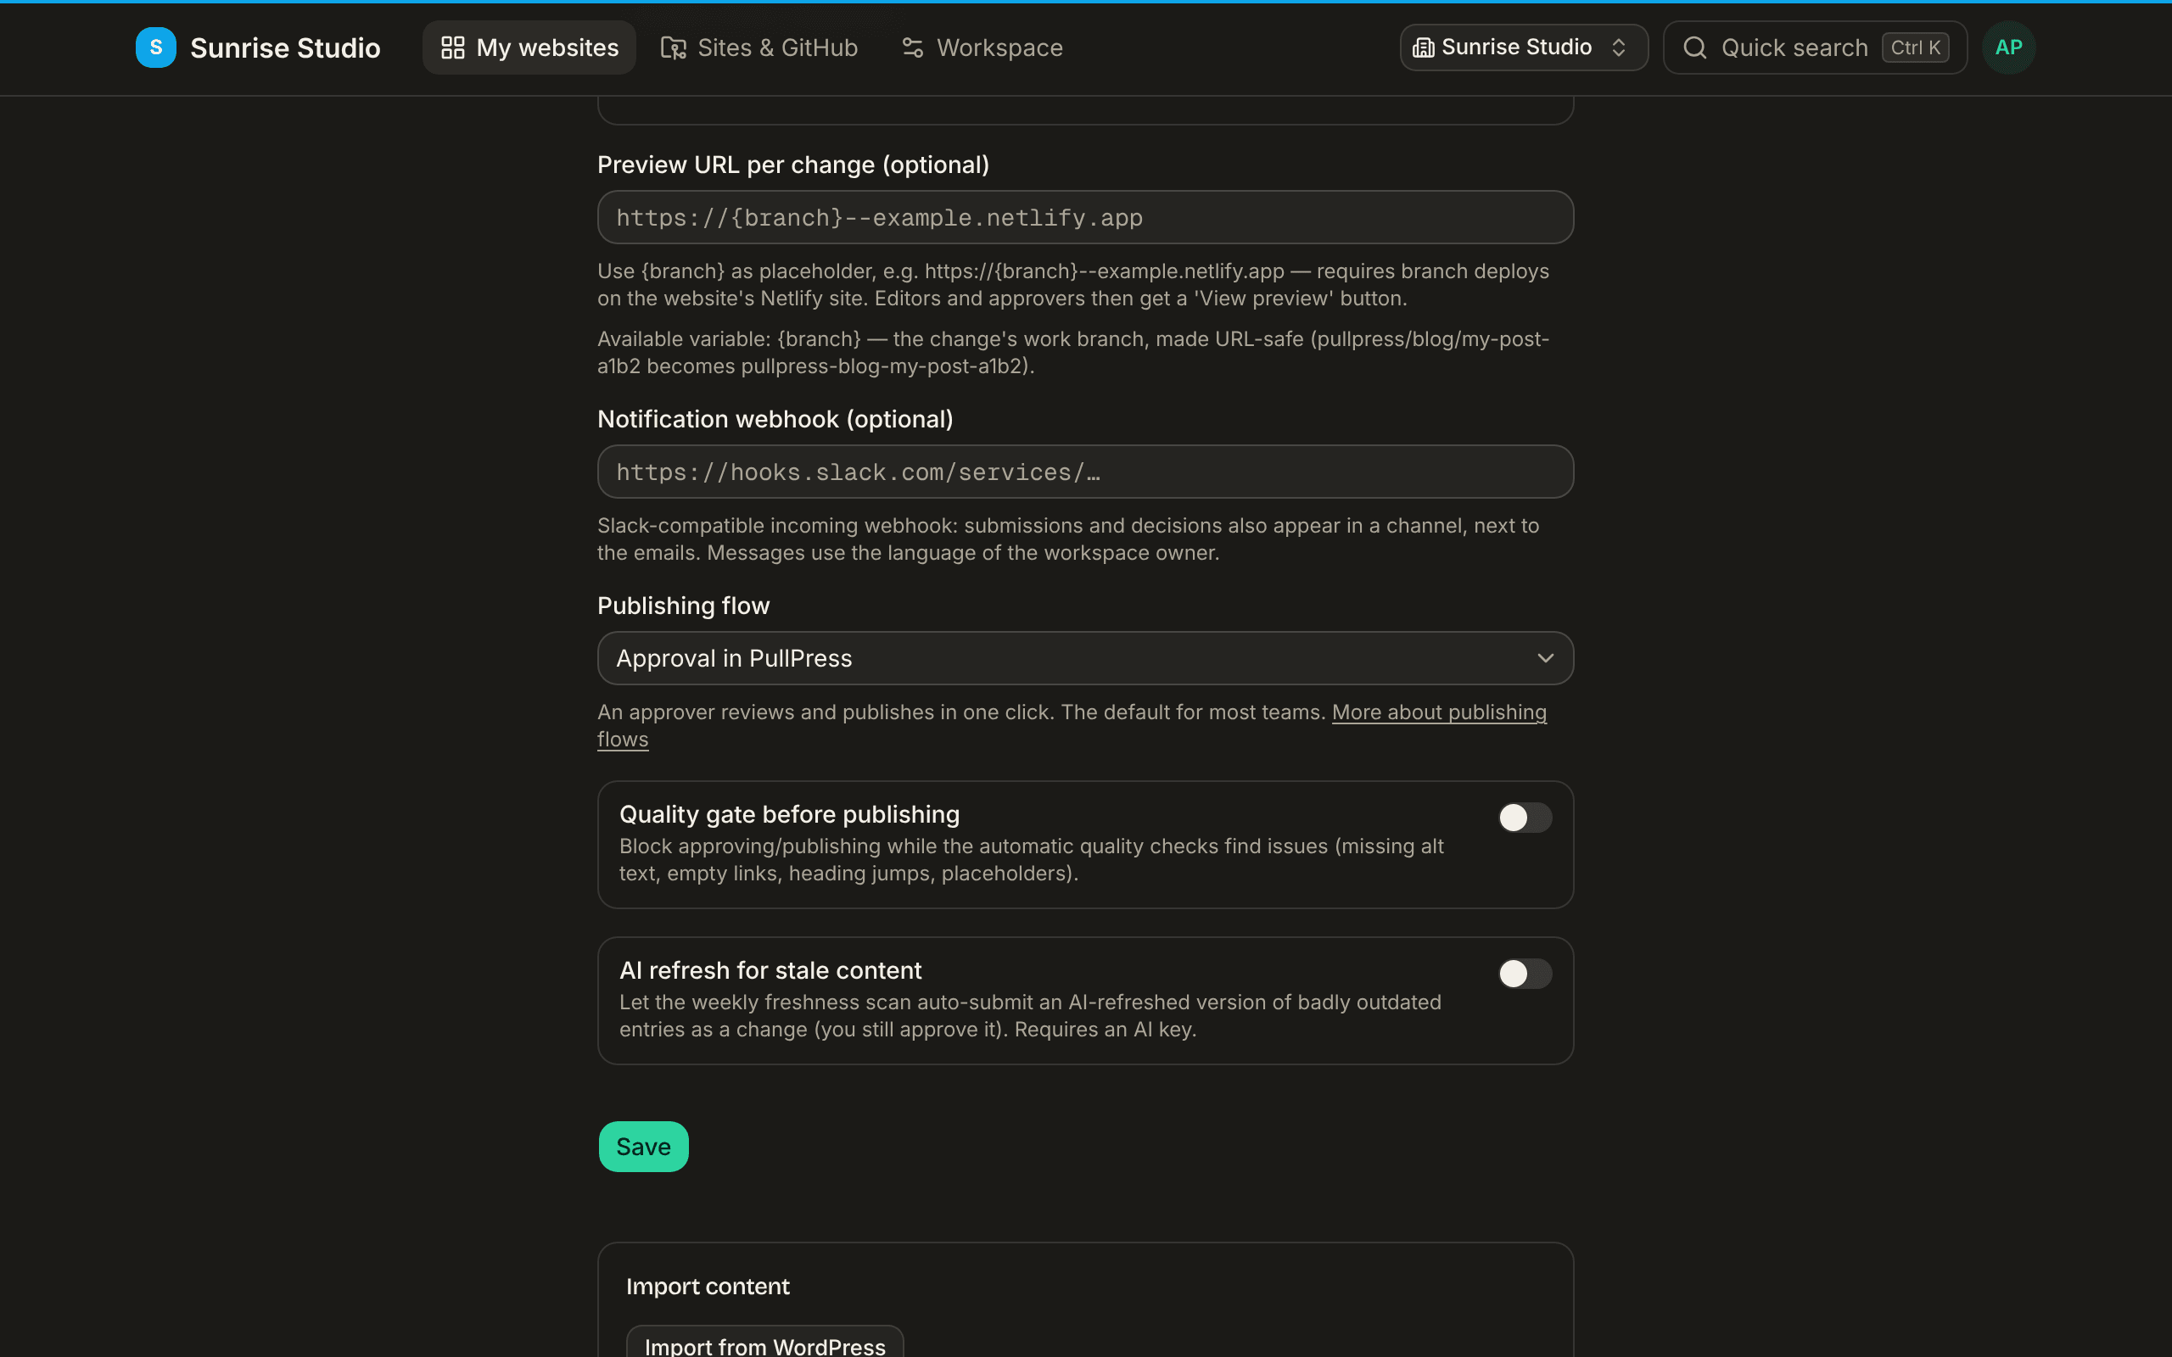Click the Publishing flow label text

[x=683, y=606]
